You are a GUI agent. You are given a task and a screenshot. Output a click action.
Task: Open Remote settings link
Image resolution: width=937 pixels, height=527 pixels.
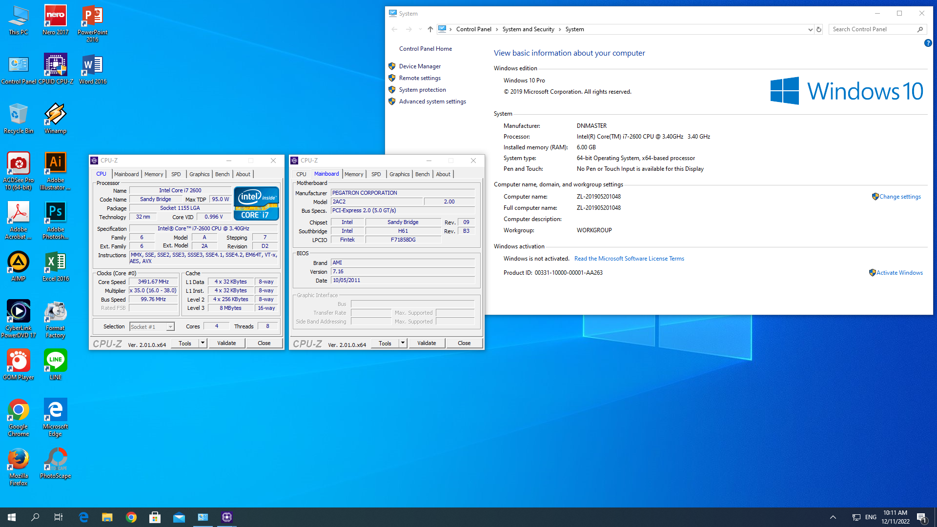(420, 78)
